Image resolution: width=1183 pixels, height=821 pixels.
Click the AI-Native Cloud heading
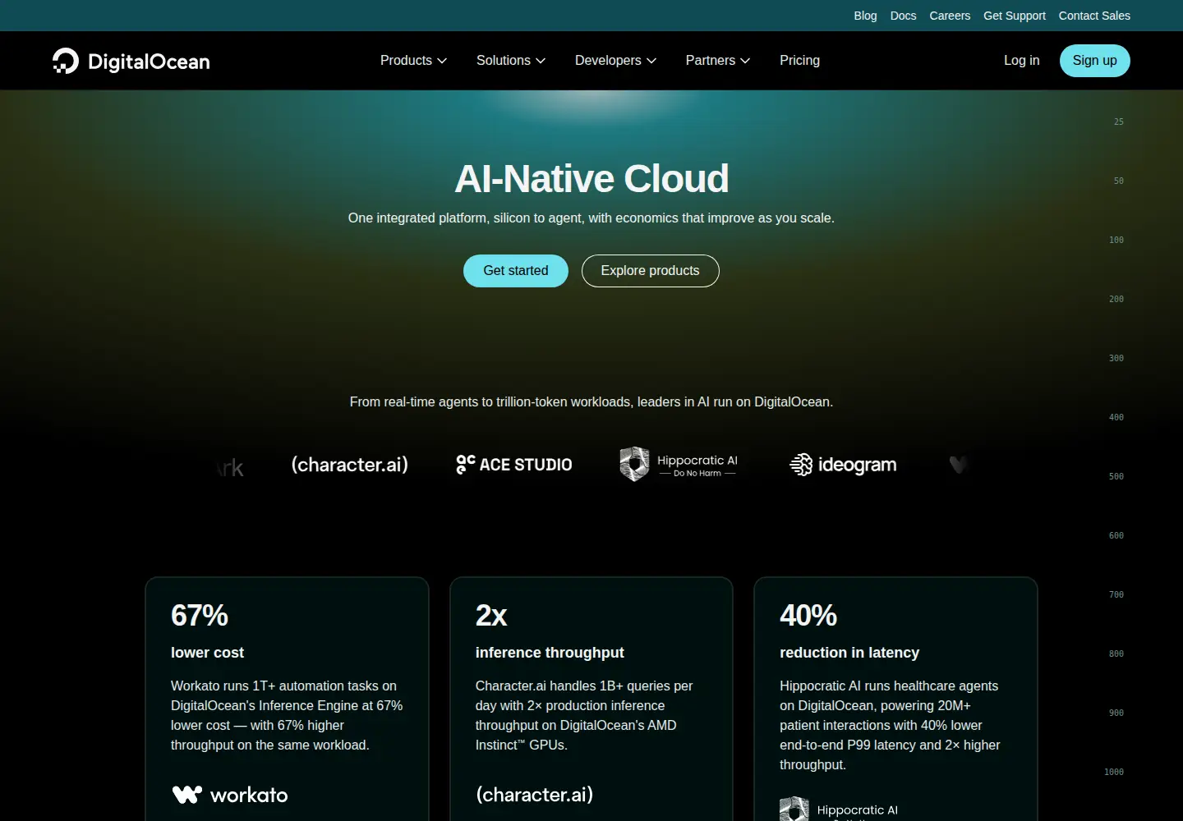[x=591, y=178]
